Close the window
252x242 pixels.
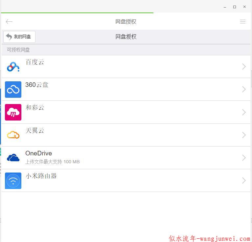pyautogui.click(x=244, y=7)
